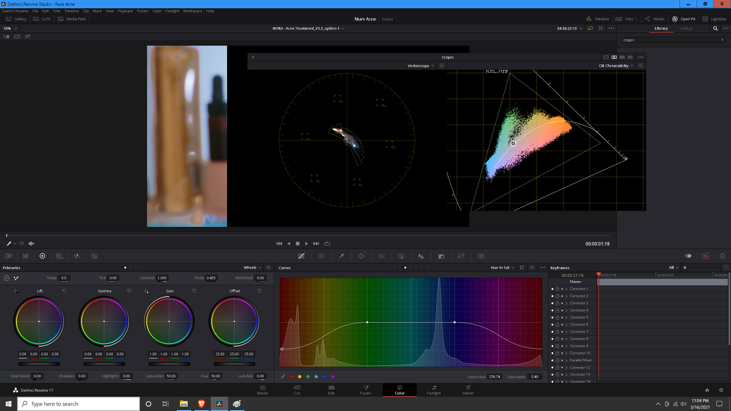Open the CIE Chromaticity scope dropdown
This screenshot has height=411, width=731.
click(x=616, y=66)
